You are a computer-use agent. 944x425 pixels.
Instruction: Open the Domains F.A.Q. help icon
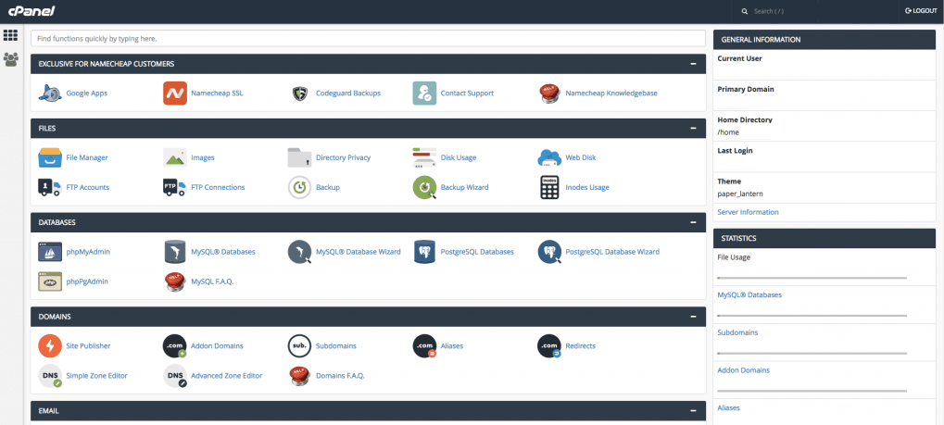(x=300, y=375)
